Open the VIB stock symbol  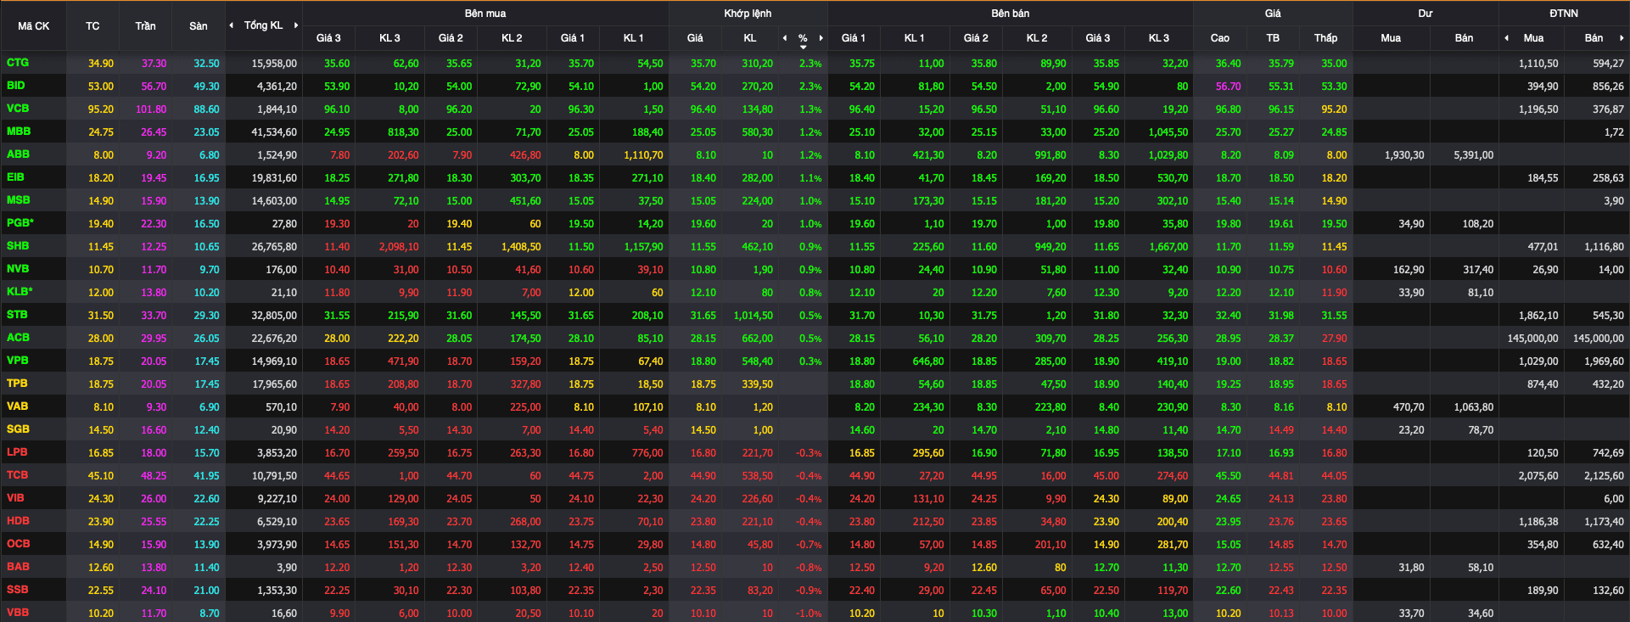[x=15, y=498]
